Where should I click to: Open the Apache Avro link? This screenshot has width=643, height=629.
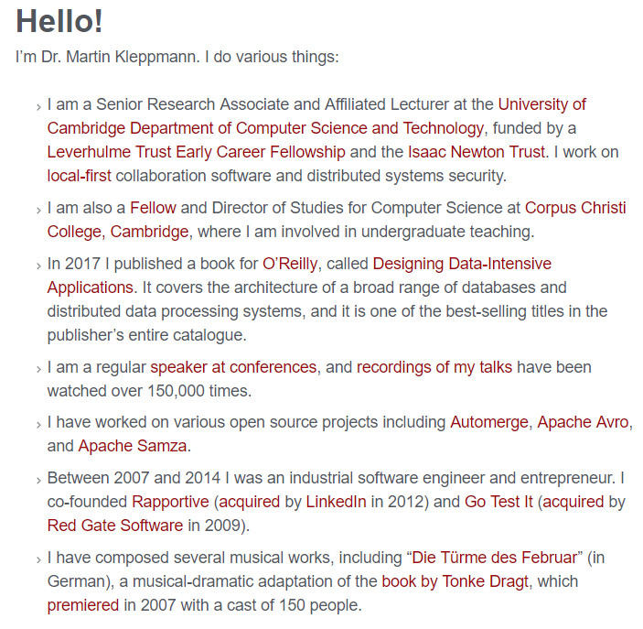click(x=583, y=423)
